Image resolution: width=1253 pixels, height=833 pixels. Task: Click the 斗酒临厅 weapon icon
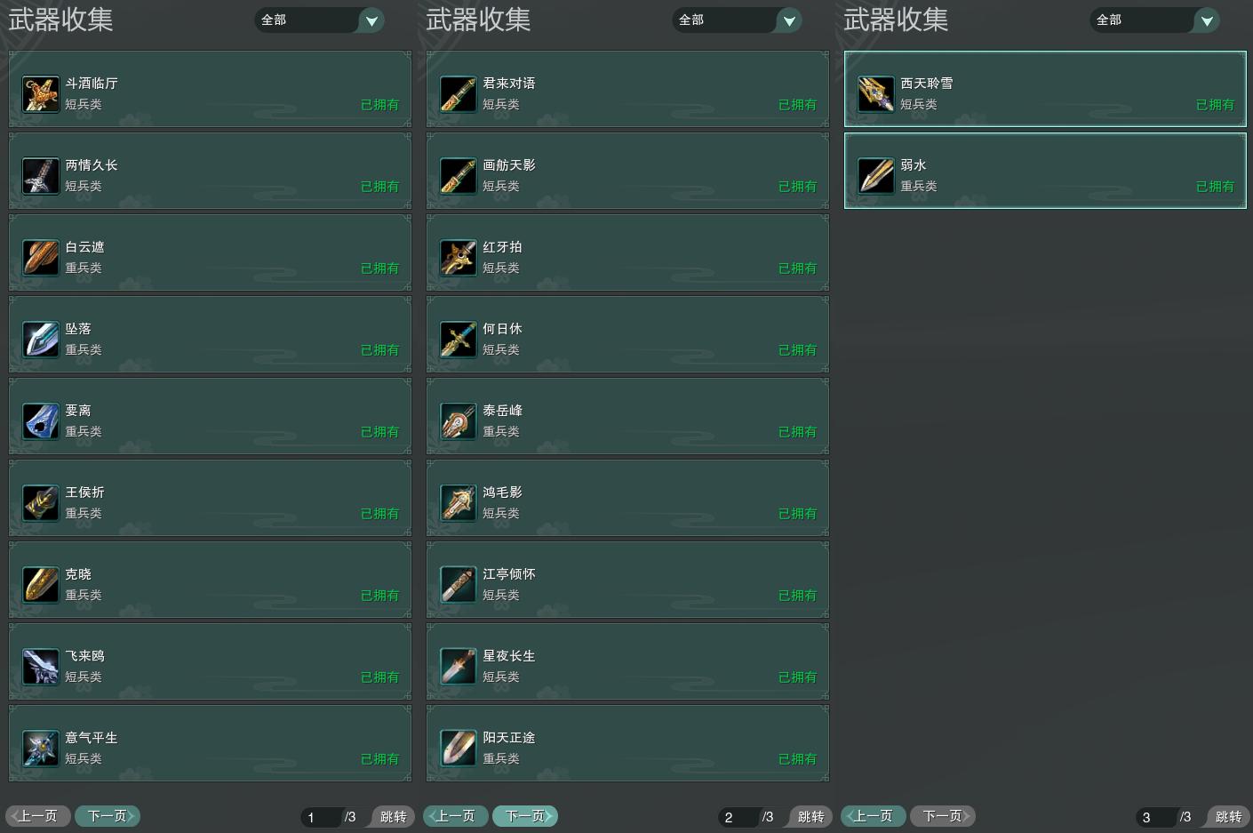coord(41,94)
